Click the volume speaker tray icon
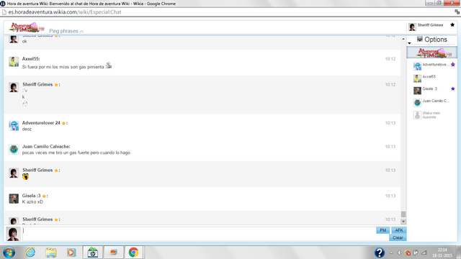This screenshot has width=461, height=259. (x=399, y=253)
